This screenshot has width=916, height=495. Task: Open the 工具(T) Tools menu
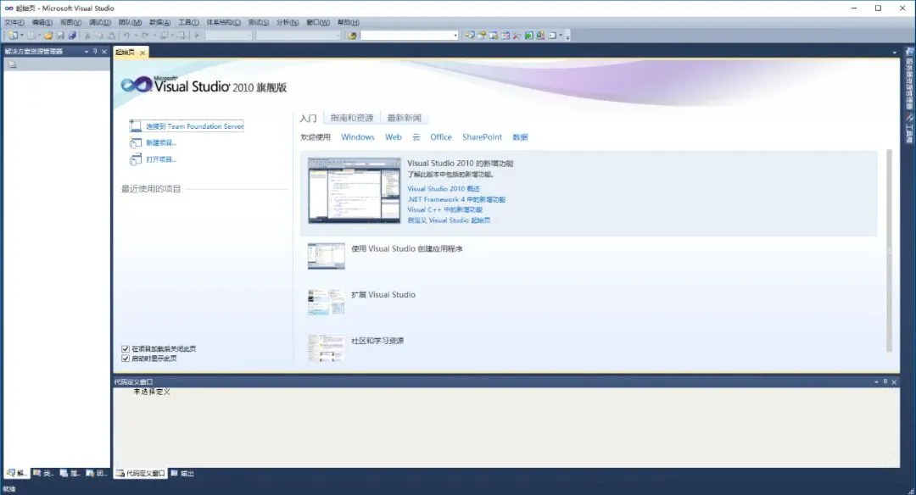click(x=188, y=22)
